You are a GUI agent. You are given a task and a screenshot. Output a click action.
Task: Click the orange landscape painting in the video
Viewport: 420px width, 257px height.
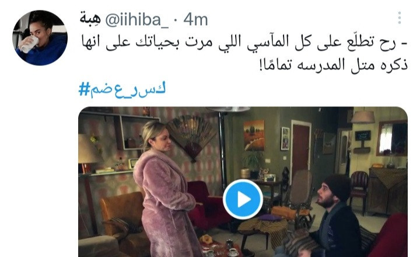tap(254, 136)
